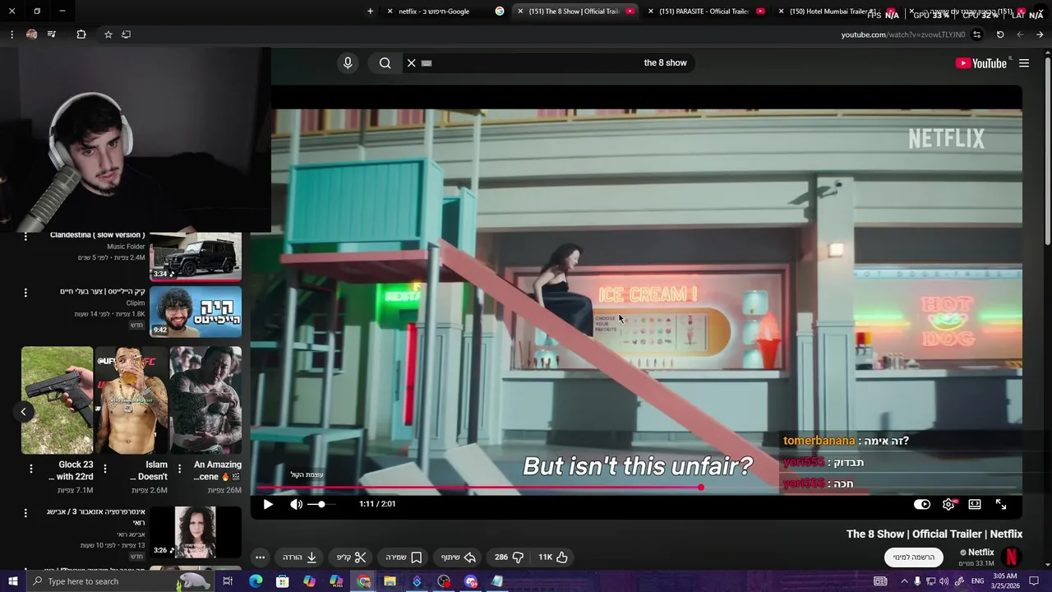The width and height of the screenshot is (1052, 592).
Task: Clear the search box with the X
Action: point(412,62)
